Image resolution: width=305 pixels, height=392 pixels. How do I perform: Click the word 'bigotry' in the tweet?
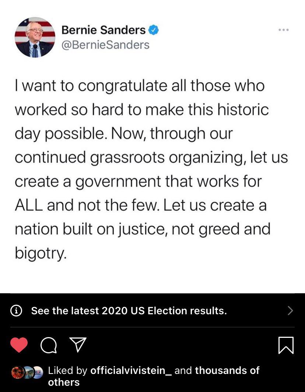(x=40, y=253)
